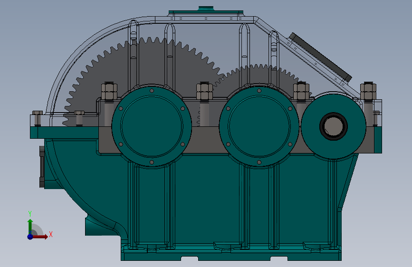The height and width of the screenshot is (267, 412).
Task: Select the middle round bearing end cover
Action: click(x=259, y=126)
